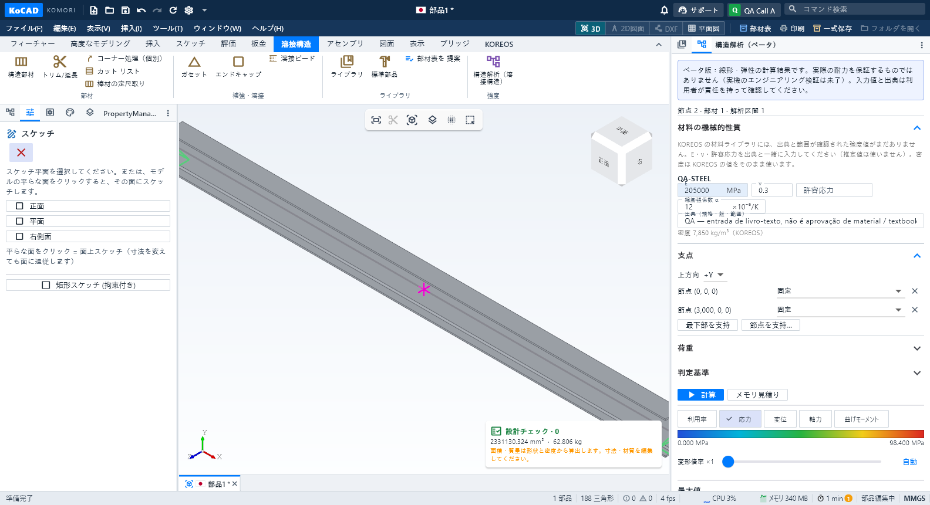The image size is (930, 505).
Task: Click the undo arrow icon
Action: tap(141, 10)
